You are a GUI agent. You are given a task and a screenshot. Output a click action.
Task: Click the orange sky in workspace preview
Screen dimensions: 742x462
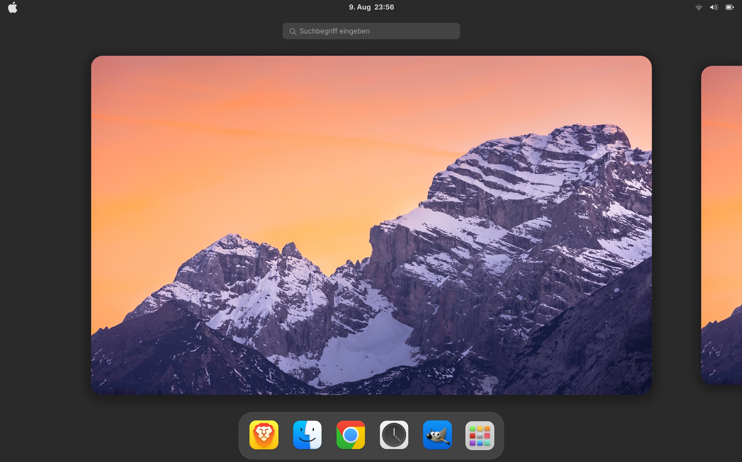[245, 138]
